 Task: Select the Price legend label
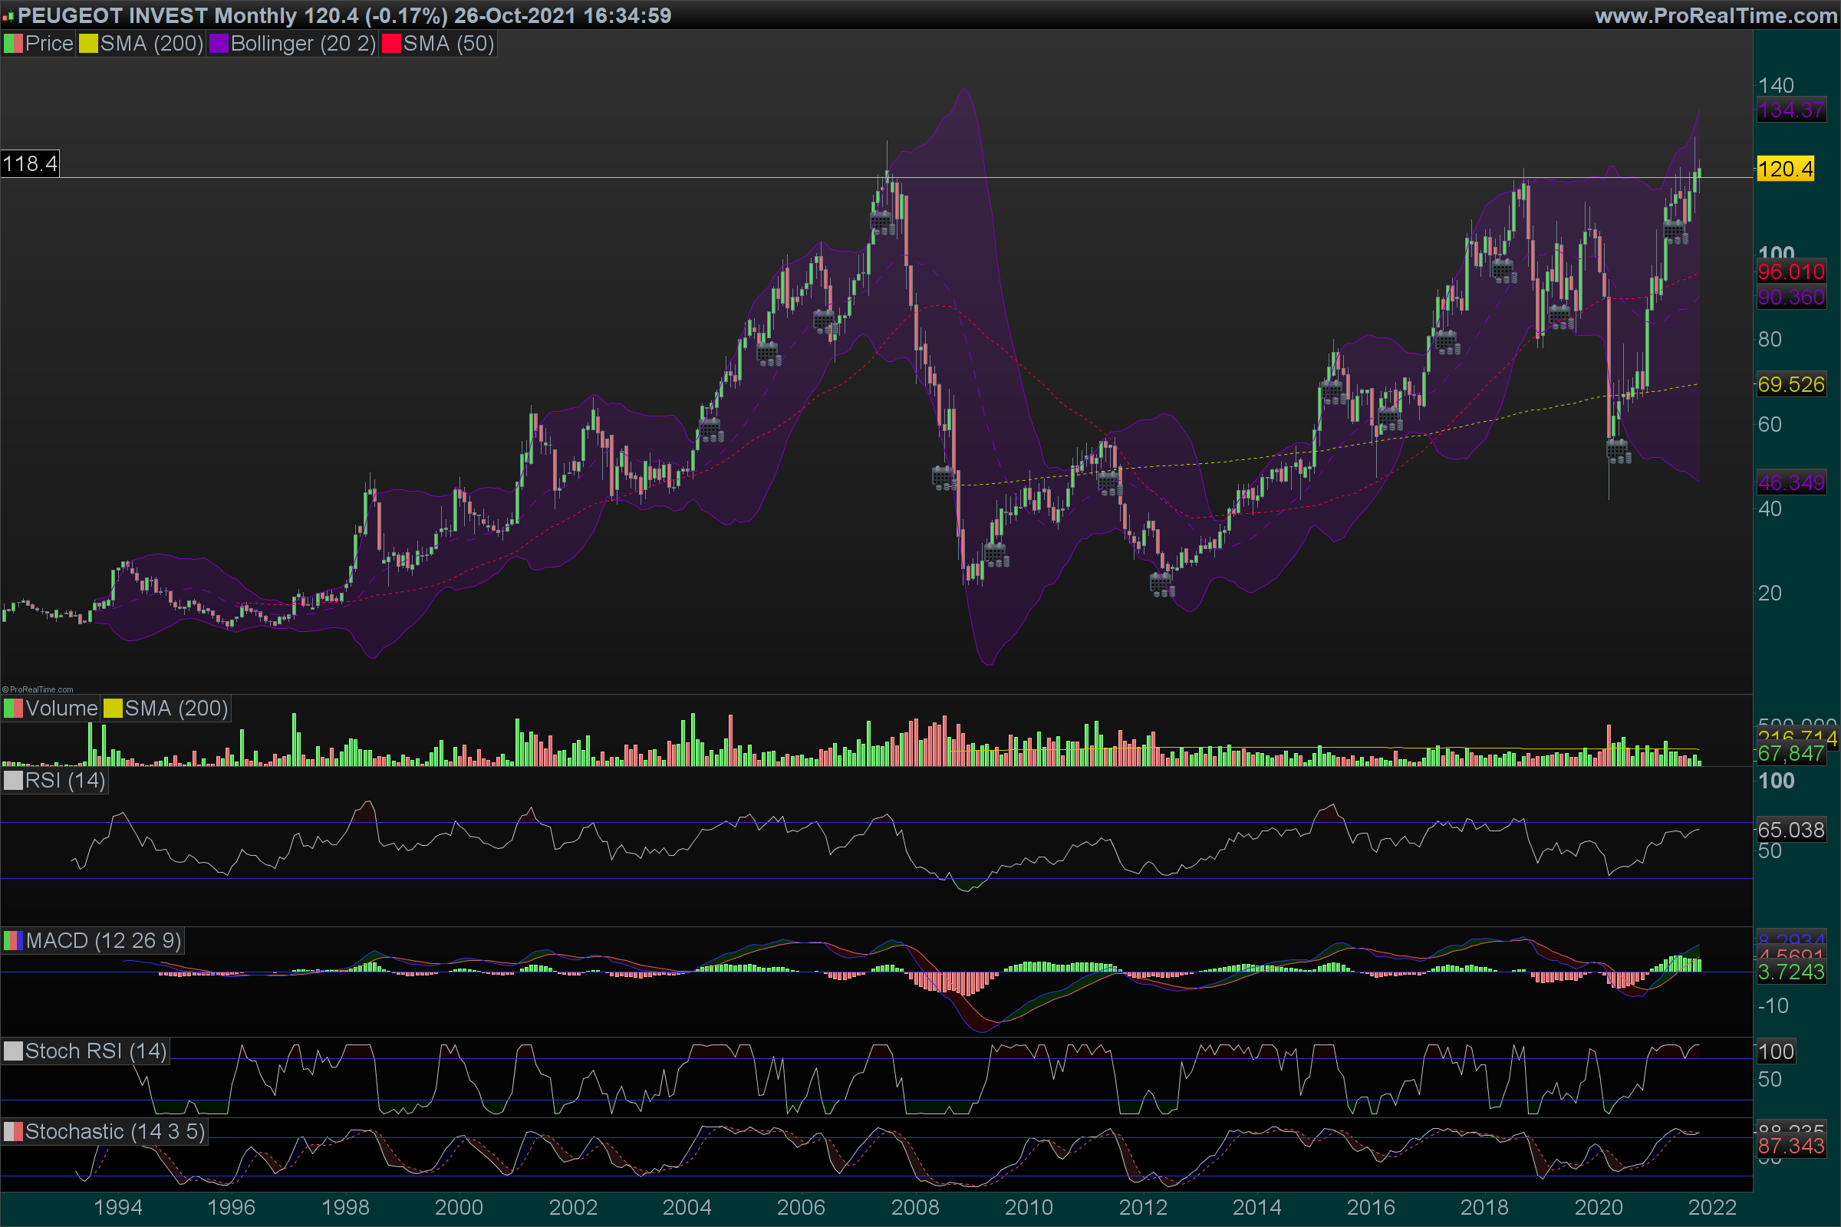click(x=48, y=44)
